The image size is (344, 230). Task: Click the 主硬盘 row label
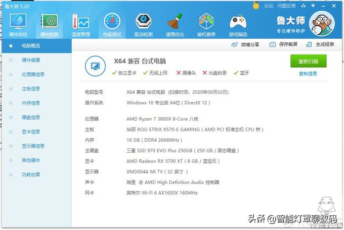pos(92,151)
